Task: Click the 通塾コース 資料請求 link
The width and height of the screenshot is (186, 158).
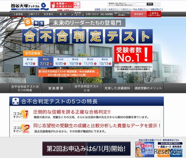Action: 170,147
